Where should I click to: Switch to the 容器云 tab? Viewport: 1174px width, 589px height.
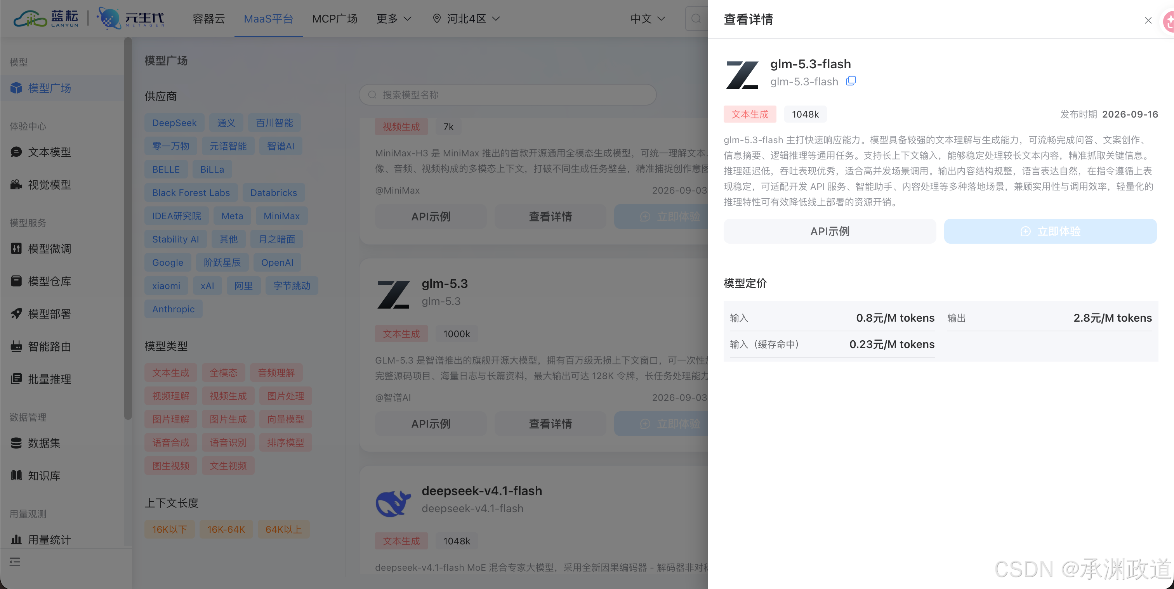(x=209, y=19)
